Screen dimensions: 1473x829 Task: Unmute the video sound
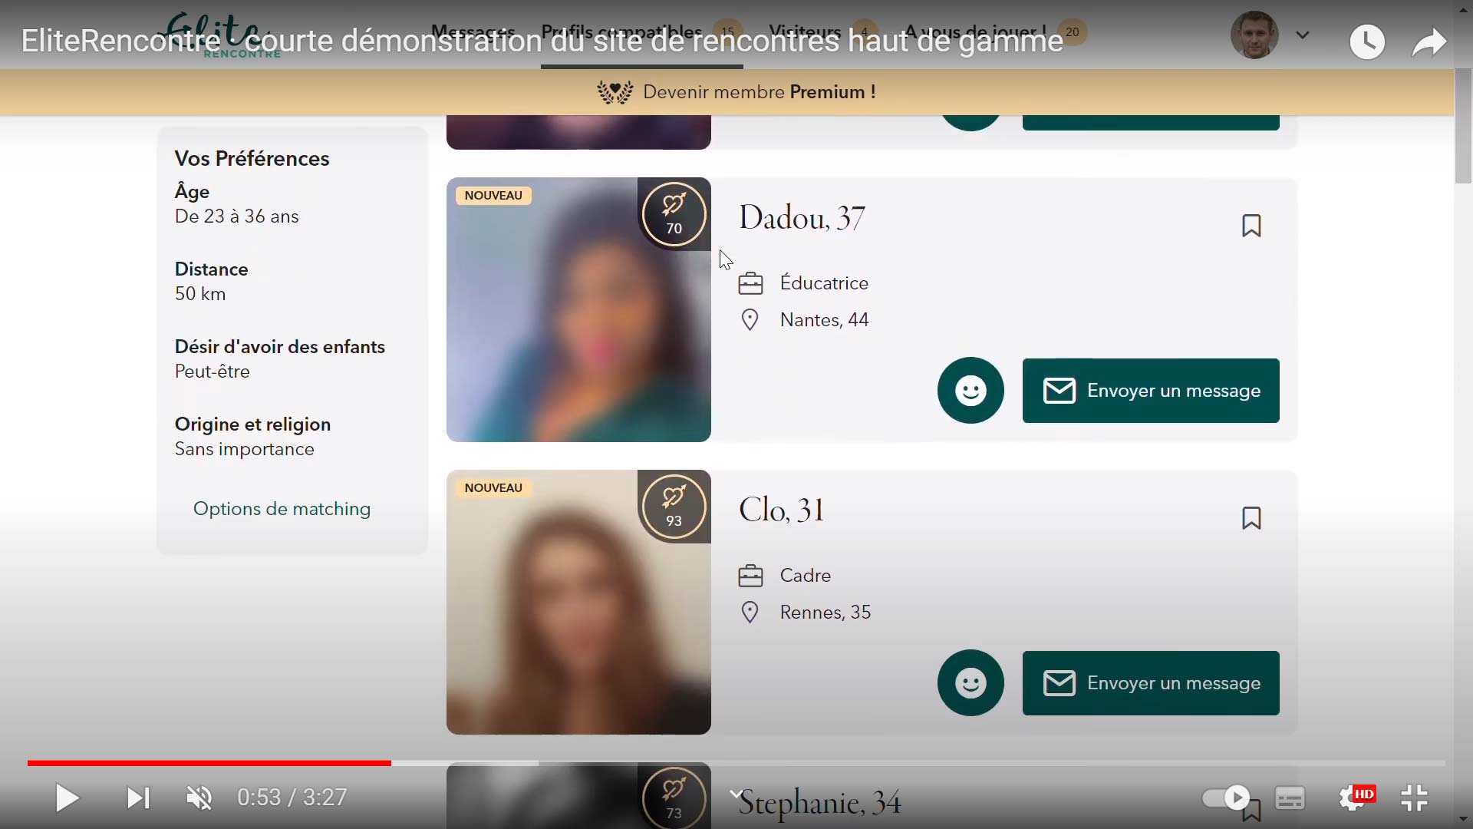[x=199, y=798]
